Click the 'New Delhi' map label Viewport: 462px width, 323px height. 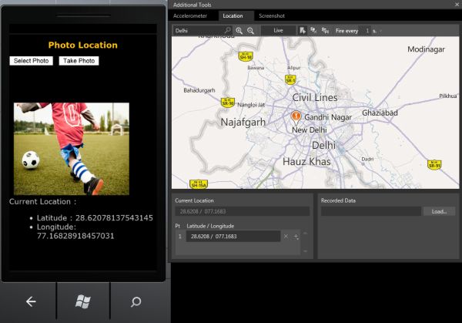309,130
